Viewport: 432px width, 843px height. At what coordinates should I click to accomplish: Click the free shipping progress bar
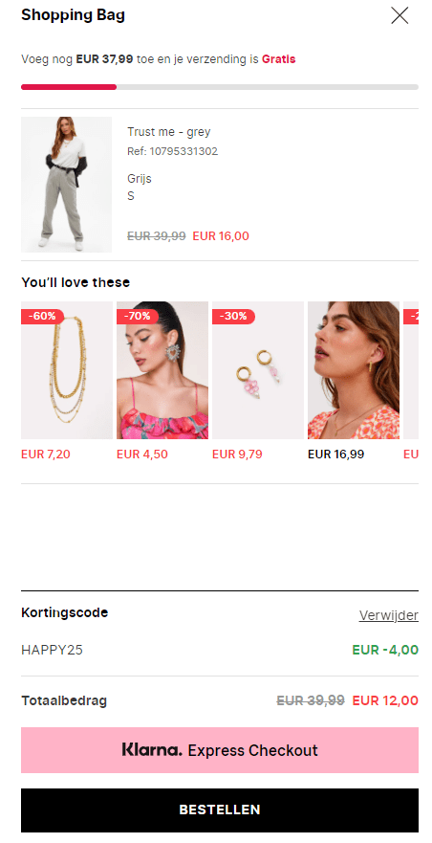coord(220,87)
